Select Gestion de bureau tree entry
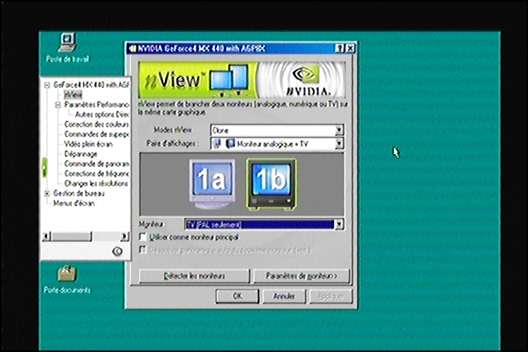The height and width of the screenshot is (352, 528). [78, 194]
